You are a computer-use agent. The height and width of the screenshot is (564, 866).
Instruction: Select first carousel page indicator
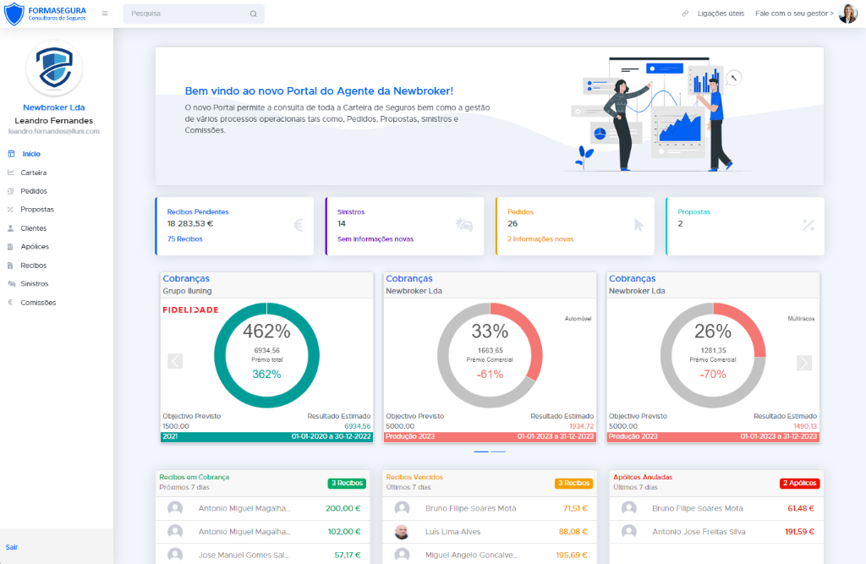481,452
